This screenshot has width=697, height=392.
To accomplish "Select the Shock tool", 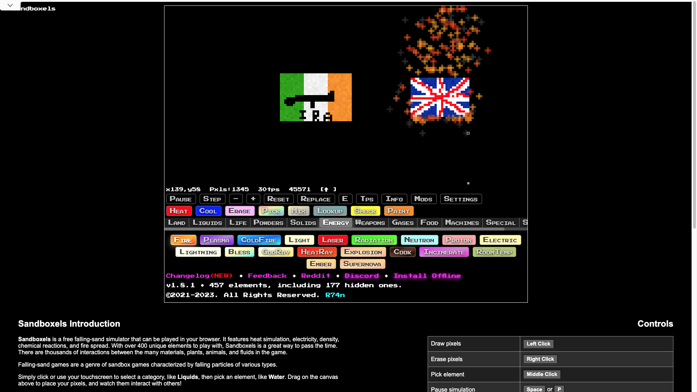I will (365, 211).
